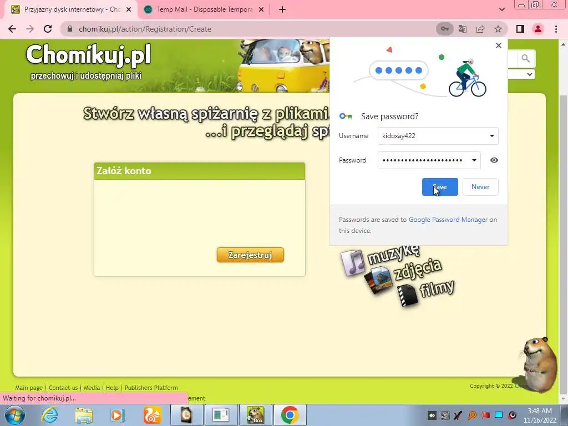Viewport: 568px width, 426px height.
Task: Open the Chrome profile avatar
Action: click(x=538, y=29)
